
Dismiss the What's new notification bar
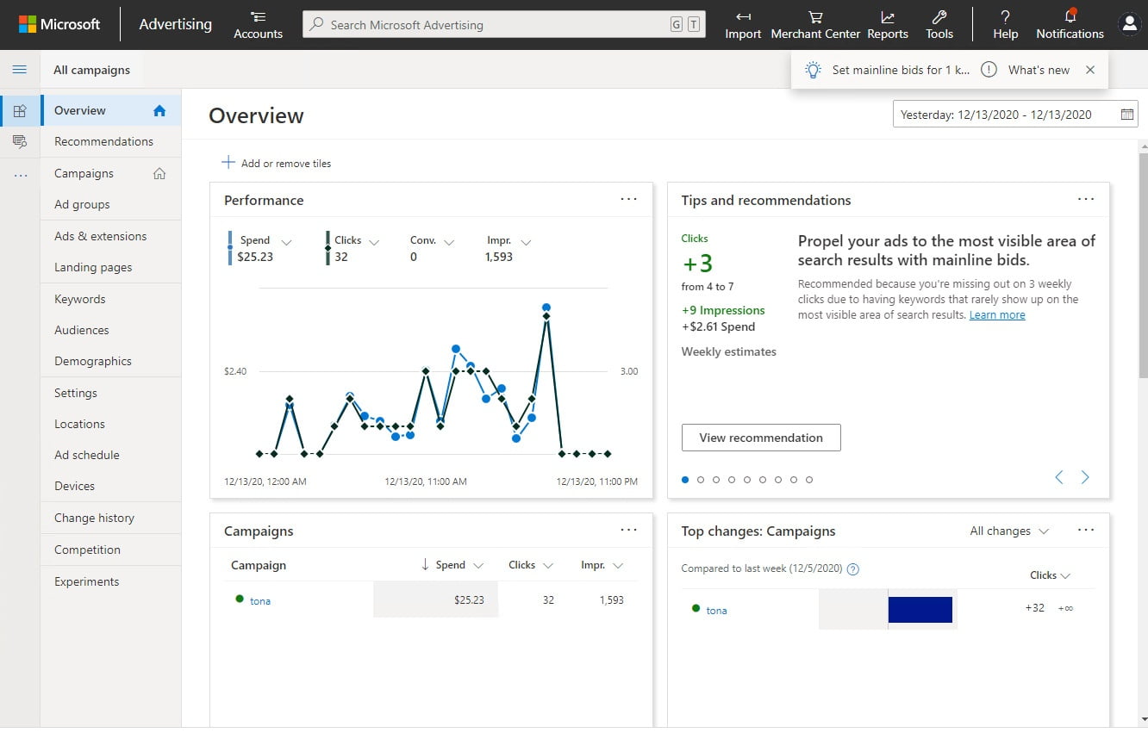click(x=1090, y=70)
